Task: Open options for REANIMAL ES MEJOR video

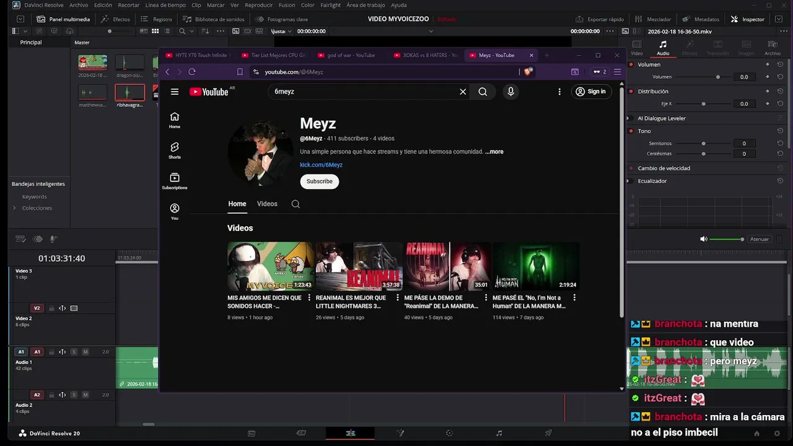Action: coord(398,297)
